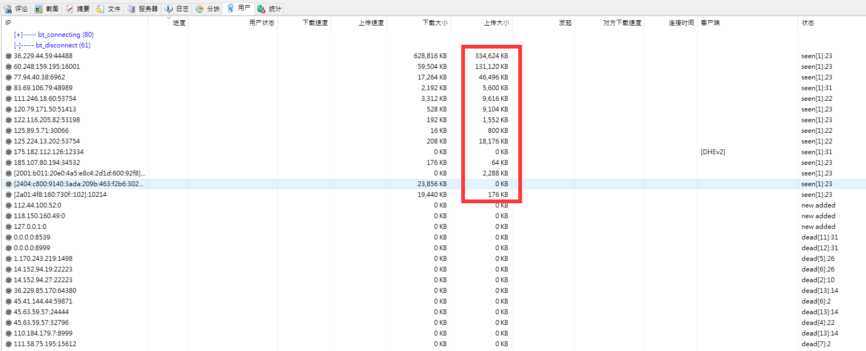Click the 状态 column header

808,23
